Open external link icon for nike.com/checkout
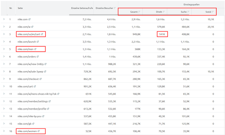This screenshot has height=135, width=225. pos(40,79)
